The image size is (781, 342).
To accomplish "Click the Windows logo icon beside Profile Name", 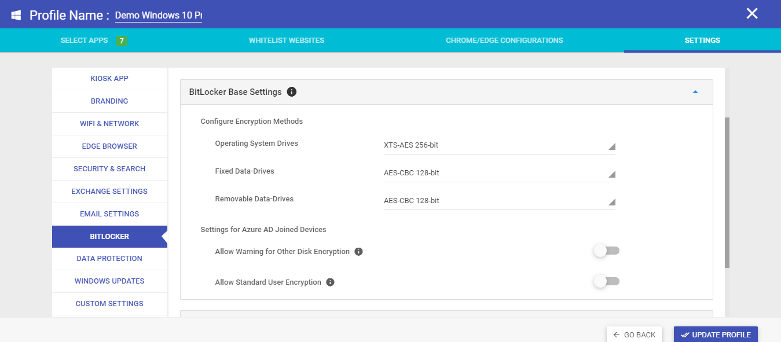I will click(16, 15).
